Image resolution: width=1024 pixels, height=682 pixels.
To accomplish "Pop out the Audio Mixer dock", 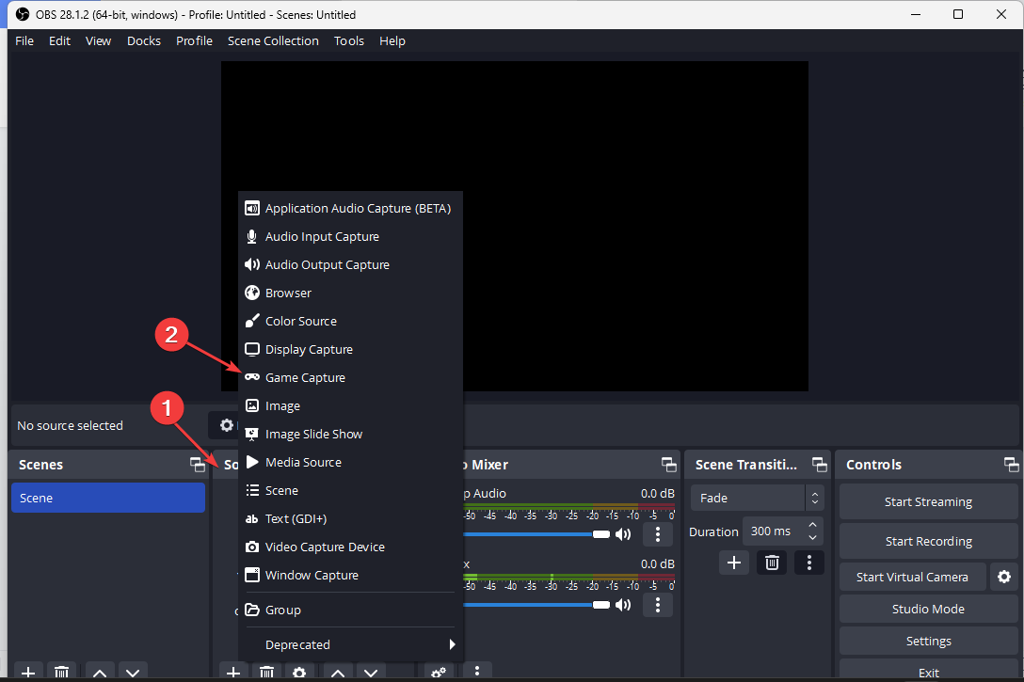I will [668, 464].
